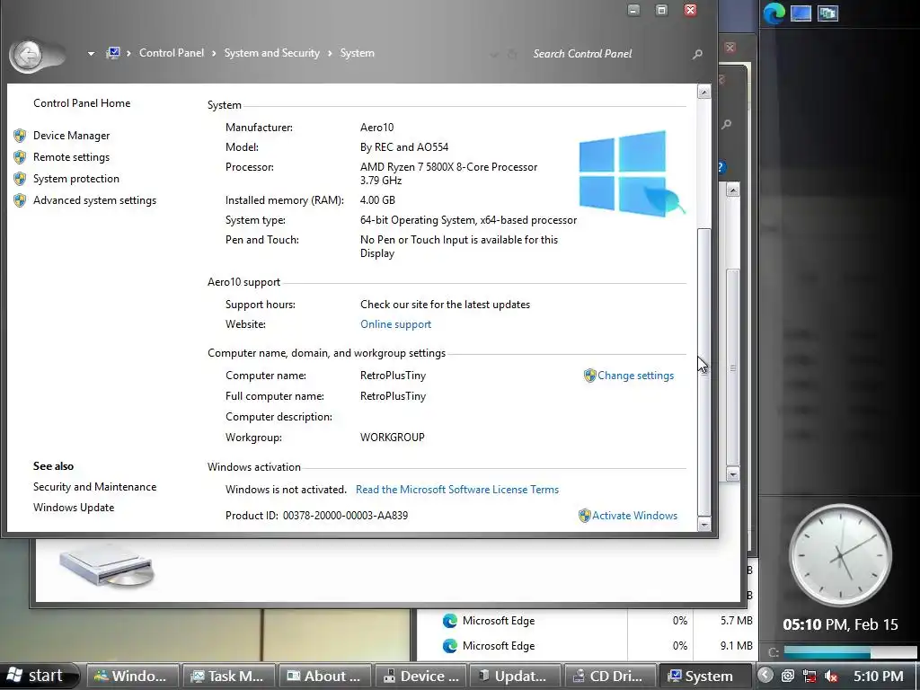Image resolution: width=920 pixels, height=690 pixels.
Task: Open Windows Update under See also
Action: [74, 508]
